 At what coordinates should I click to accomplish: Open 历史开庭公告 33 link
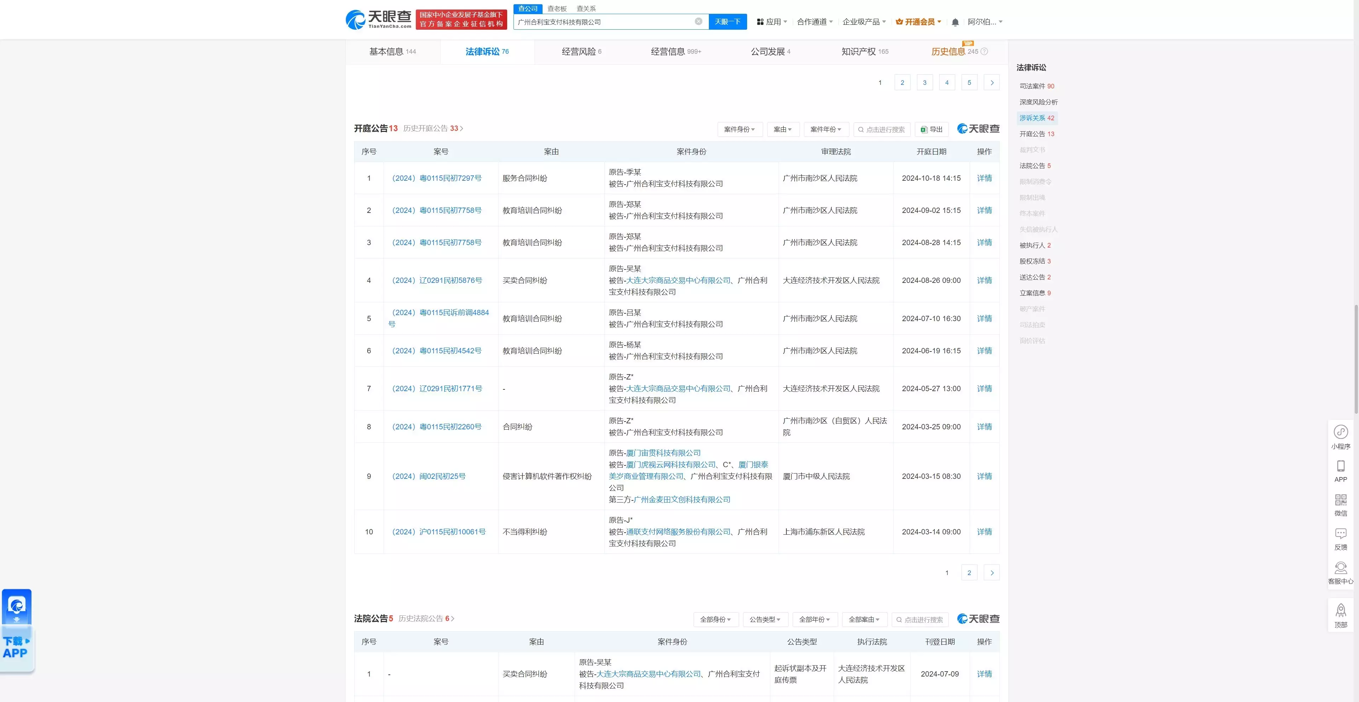[433, 129]
